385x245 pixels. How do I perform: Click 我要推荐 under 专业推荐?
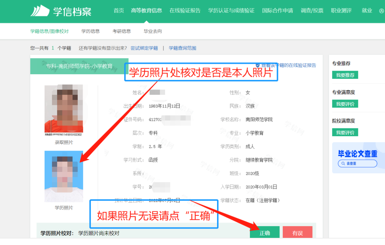coord(345,75)
